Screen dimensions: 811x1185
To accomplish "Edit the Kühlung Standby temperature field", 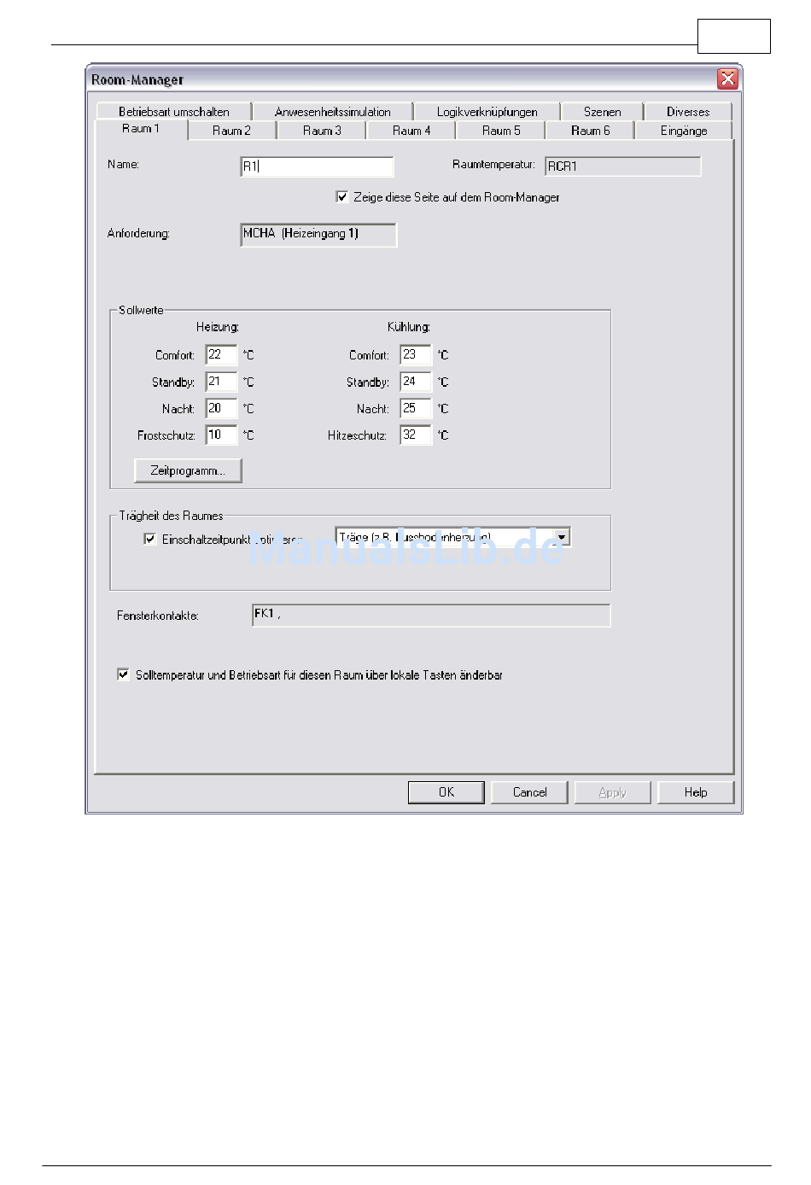I will click(x=416, y=382).
